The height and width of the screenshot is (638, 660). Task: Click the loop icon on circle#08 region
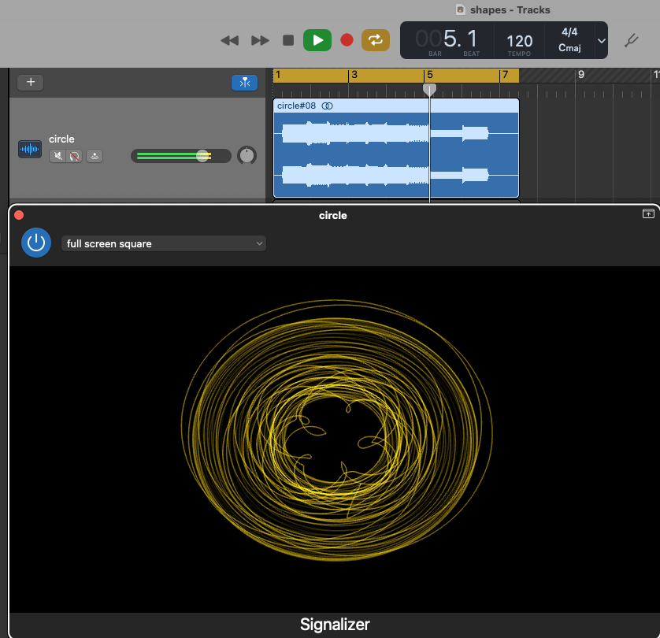tap(327, 106)
